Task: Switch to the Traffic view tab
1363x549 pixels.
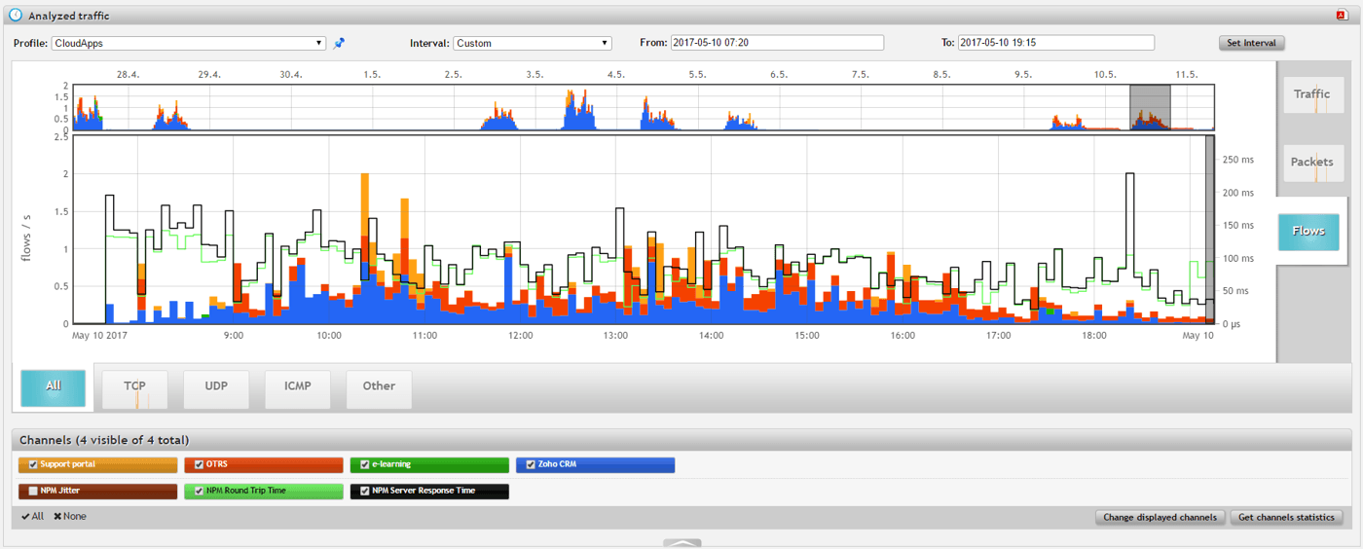Action: pyautogui.click(x=1312, y=94)
